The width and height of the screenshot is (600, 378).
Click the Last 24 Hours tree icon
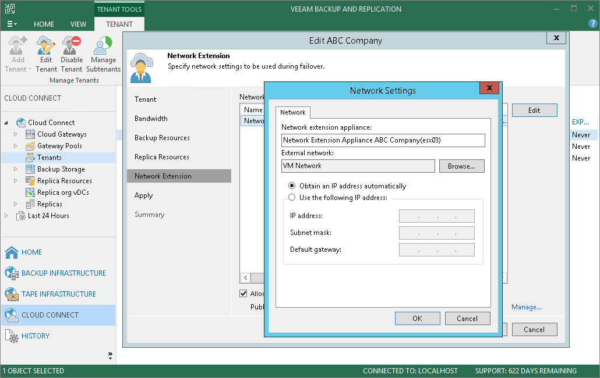(x=20, y=216)
